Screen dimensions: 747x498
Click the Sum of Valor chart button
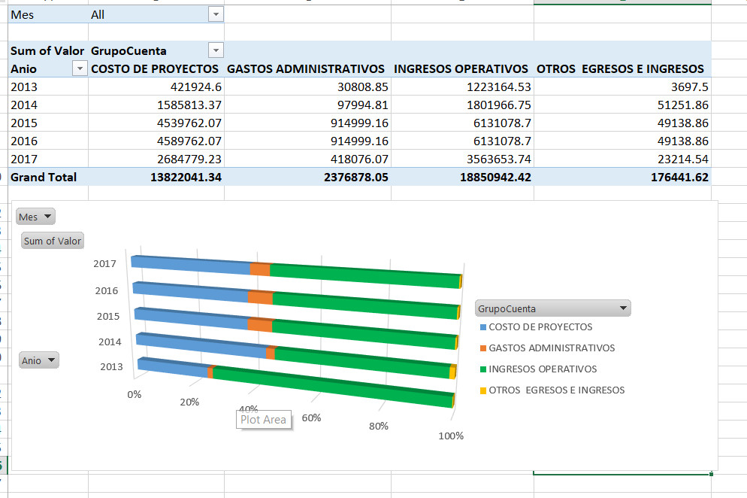pos(53,241)
